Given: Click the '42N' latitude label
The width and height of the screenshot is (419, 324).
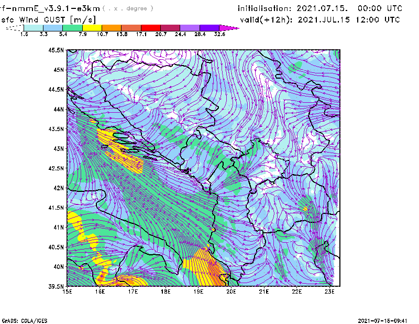Looking at the screenshot, I should [x=59, y=188].
